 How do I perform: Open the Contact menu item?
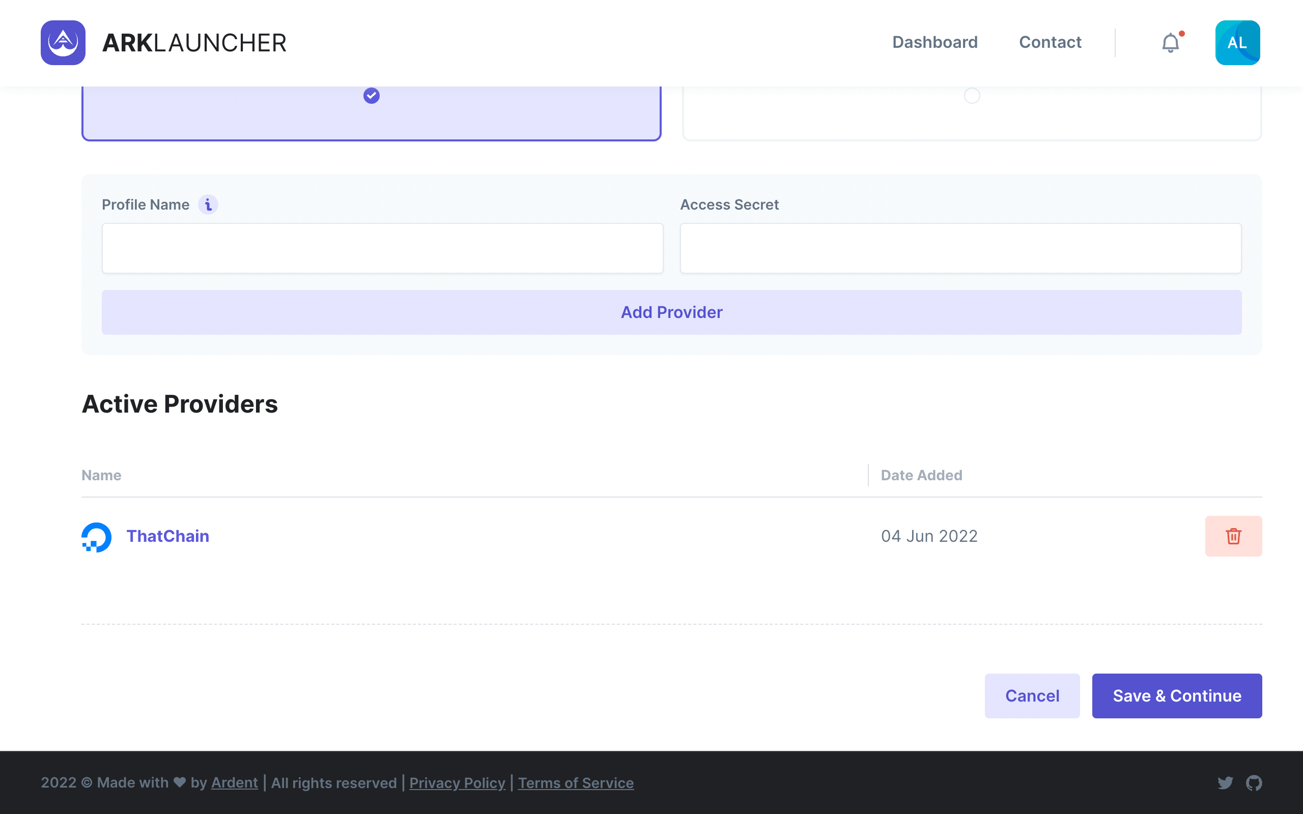coord(1050,43)
